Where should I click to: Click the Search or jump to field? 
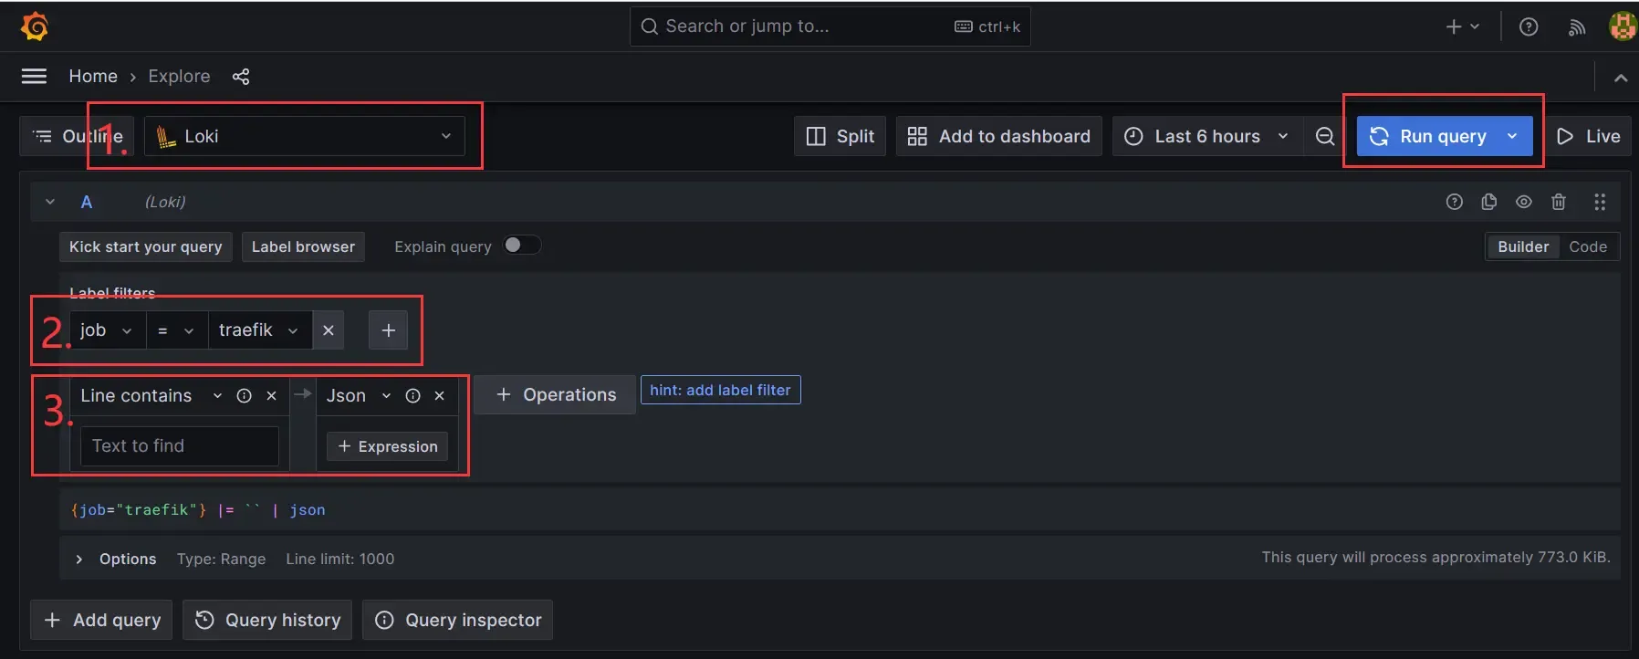pyautogui.click(x=830, y=26)
